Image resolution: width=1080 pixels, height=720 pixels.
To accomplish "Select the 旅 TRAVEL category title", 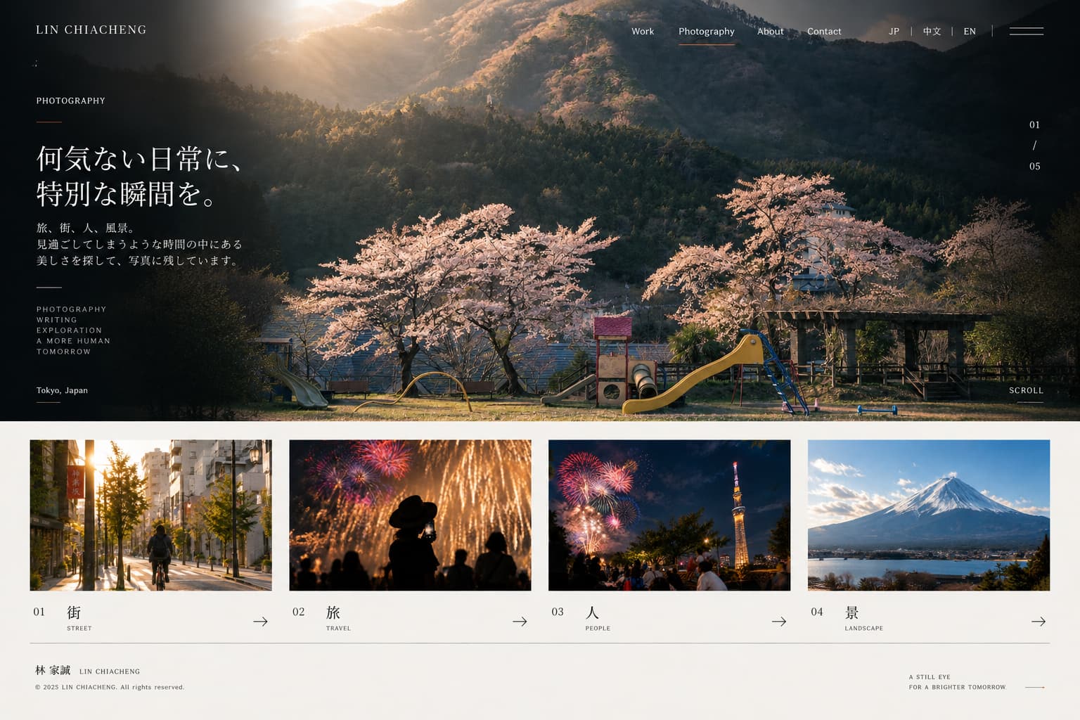I will (338, 618).
